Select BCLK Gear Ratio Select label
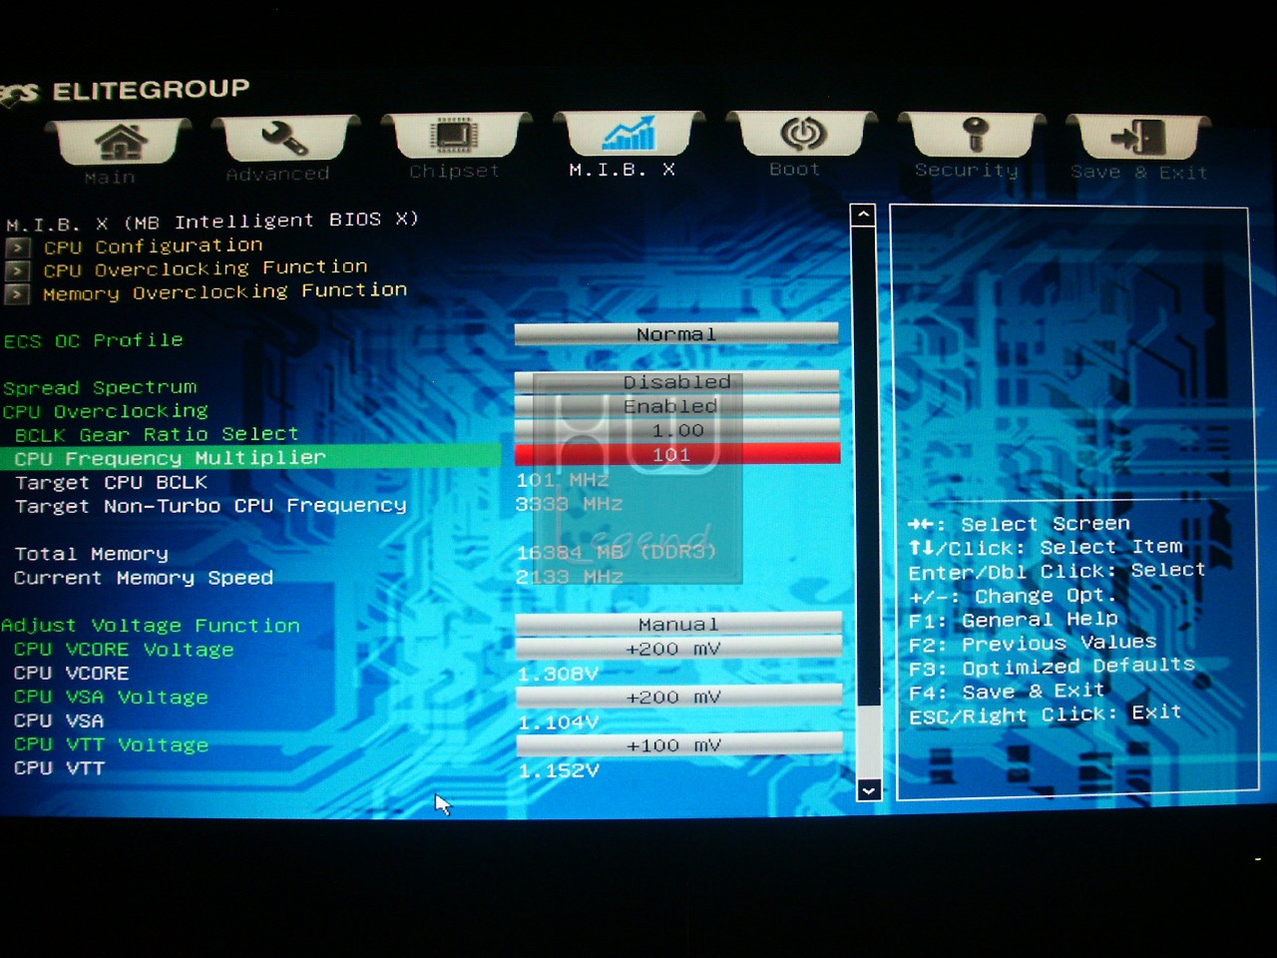1277x958 pixels. click(x=157, y=434)
